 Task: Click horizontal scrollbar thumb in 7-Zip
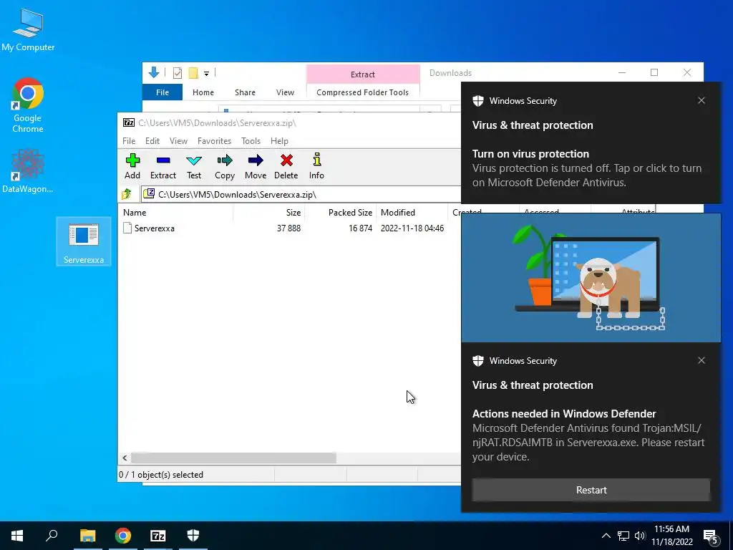point(234,458)
